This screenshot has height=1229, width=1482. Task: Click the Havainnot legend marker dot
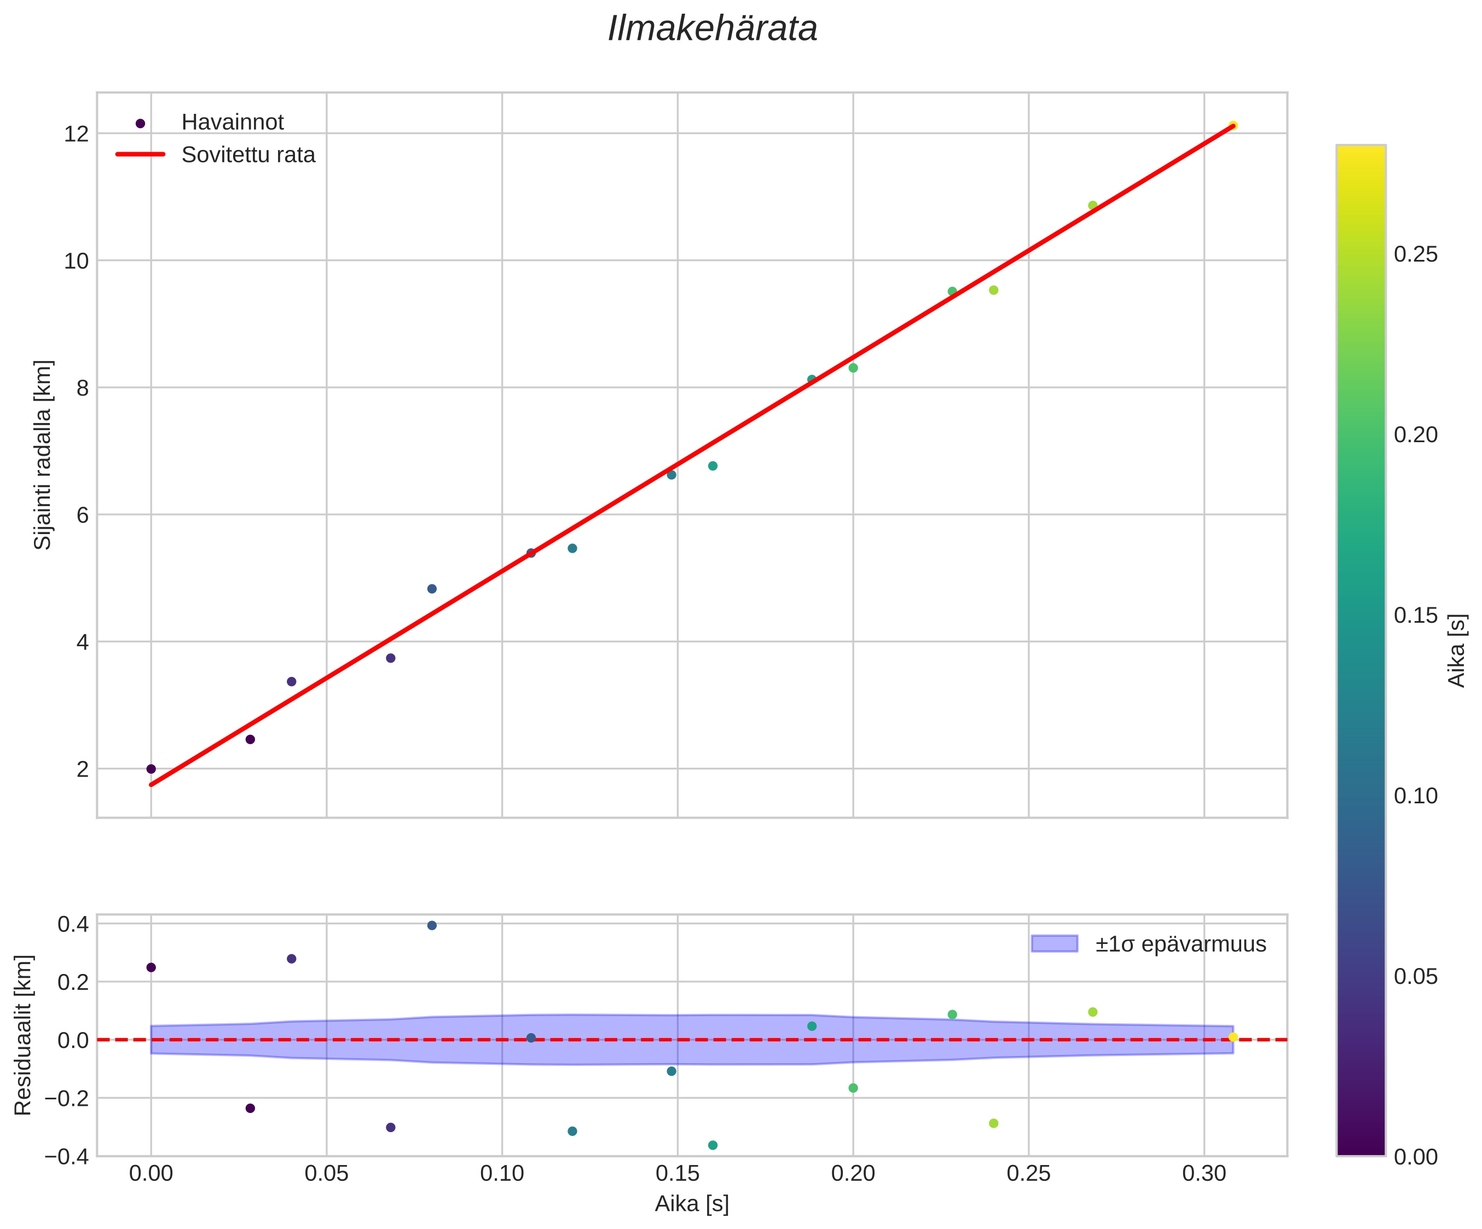coord(141,124)
